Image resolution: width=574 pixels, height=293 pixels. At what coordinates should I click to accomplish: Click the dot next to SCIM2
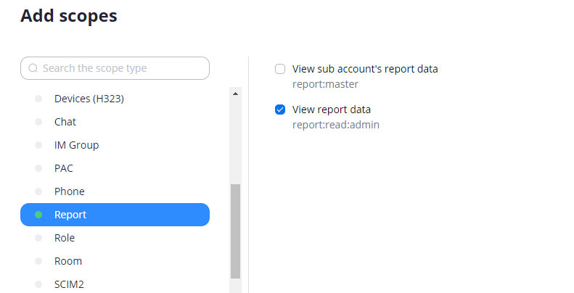[x=38, y=284]
